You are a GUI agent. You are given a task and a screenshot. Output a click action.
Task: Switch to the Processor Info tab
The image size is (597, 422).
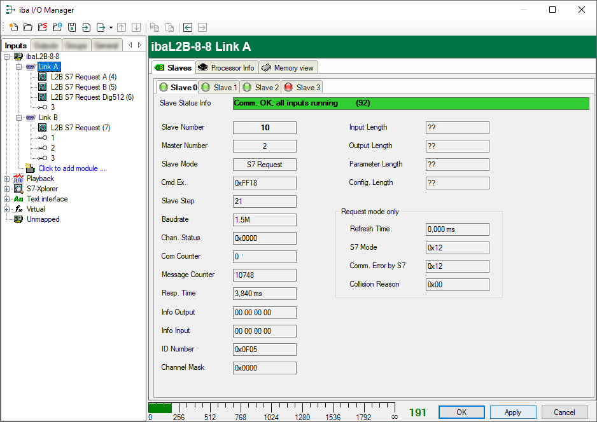coord(226,68)
